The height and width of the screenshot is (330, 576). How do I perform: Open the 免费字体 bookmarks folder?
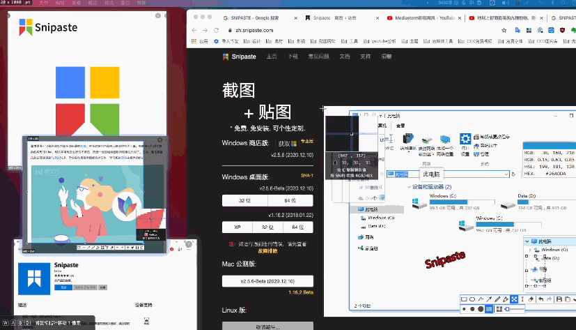[x=511, y=41]
